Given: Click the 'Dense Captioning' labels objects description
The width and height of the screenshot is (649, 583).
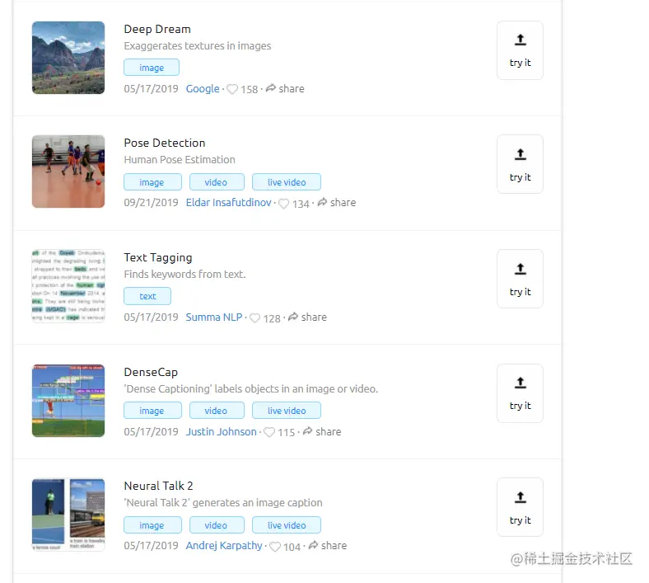Looking at the screenshot, I should [x=251, y=388].
